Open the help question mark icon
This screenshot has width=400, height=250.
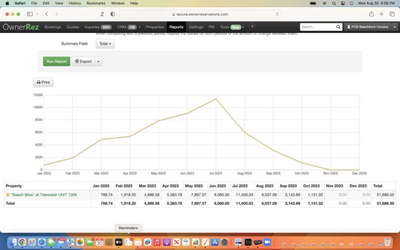click(252, 27)
